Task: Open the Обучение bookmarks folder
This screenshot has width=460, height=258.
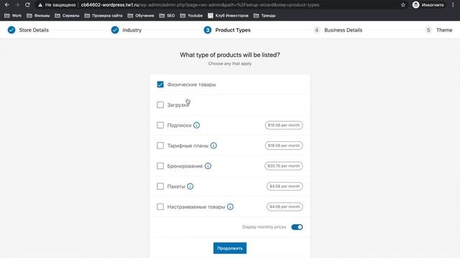Action: [141, 16]
